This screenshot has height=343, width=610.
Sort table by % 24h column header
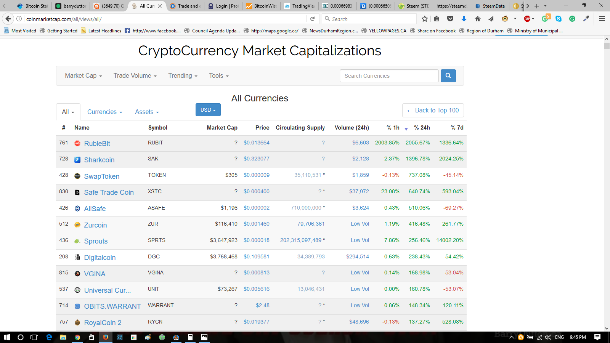pyautogui.click(x=422, y=128)
